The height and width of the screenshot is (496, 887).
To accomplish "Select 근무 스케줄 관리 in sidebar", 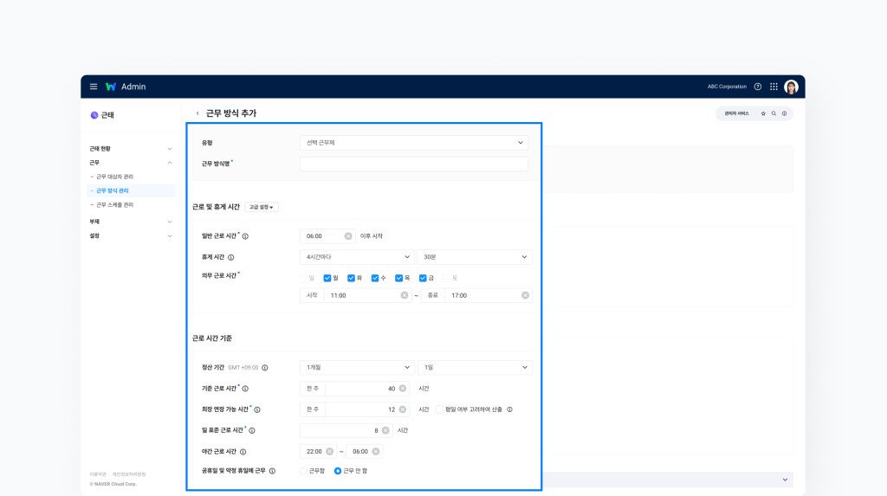I will (114, 205).
